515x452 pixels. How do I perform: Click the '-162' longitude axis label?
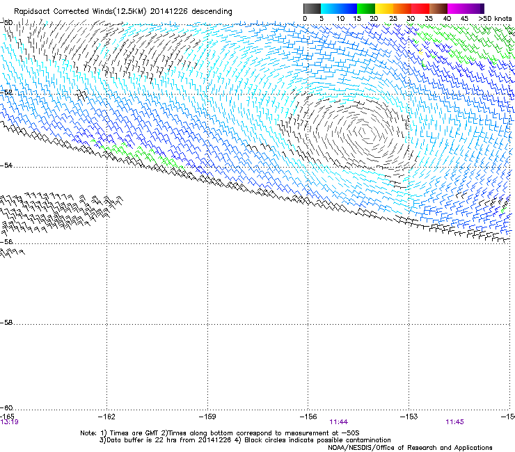(106, 417)
